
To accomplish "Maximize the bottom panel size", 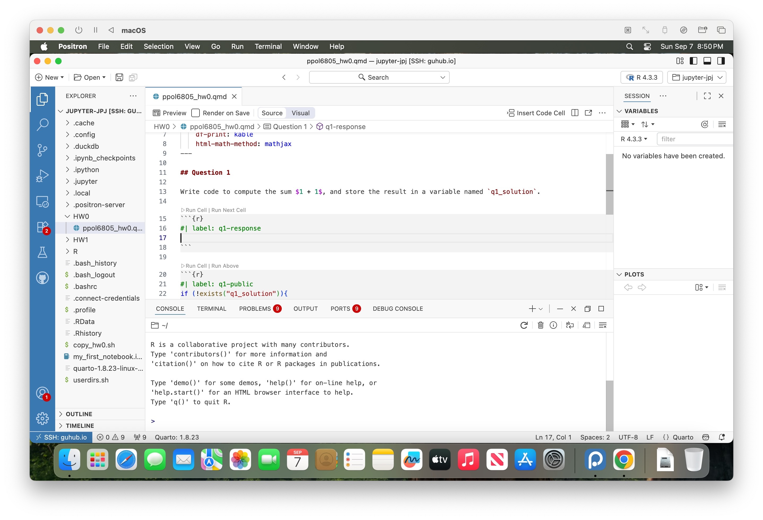I will click(601, 308).
